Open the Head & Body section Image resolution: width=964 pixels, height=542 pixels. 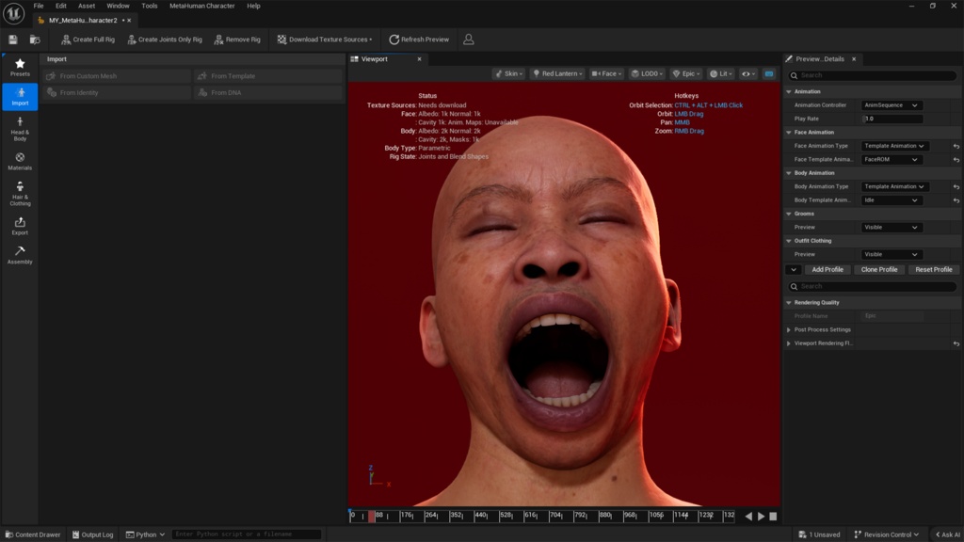tap(20, 129)
